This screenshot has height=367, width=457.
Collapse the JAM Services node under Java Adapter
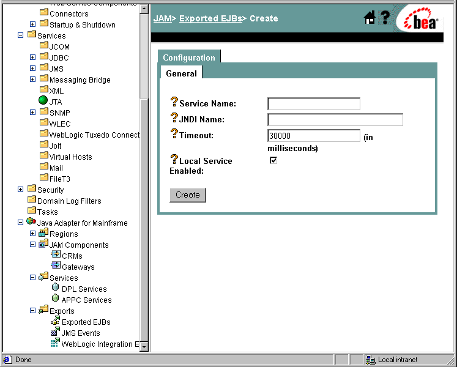(x=32, y=278)
